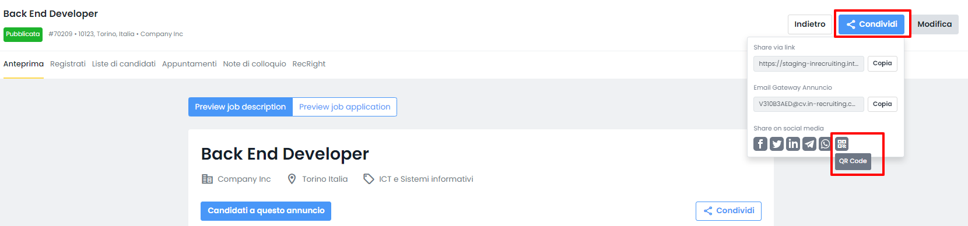Share the job posting via Telegram
This screenshot has height=226, width=968.
pos(809,144)
